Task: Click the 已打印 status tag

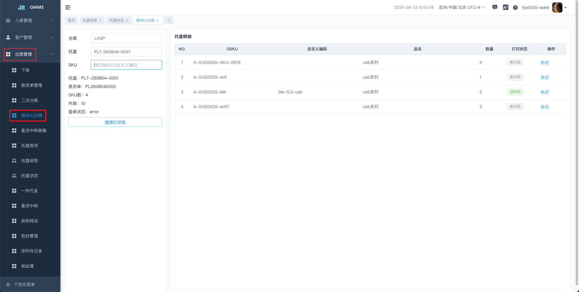Action: [515, 92]
